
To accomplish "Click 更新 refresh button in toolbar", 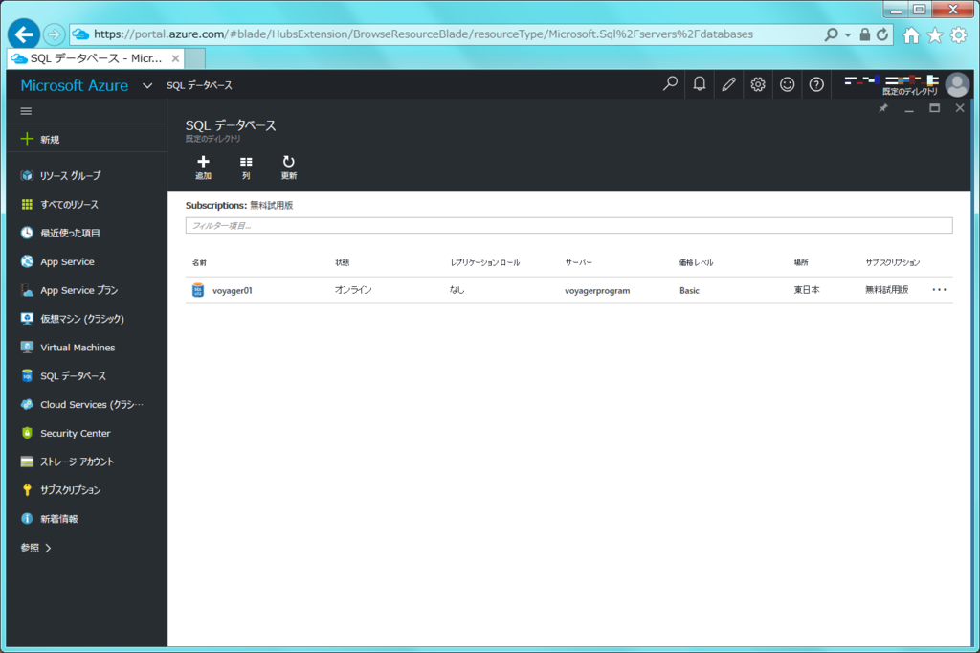I will click(x=289, y=168).
